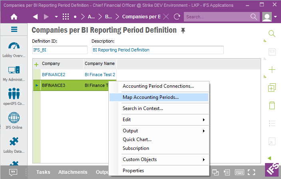Open the hamburger menu in the left sidebar
This screenshot has height=179, width=281.
click(x=14, y=30)
